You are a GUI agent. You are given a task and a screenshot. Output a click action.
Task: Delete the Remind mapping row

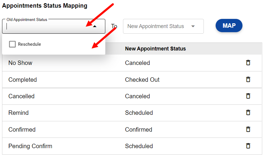[x=248, y=112]
